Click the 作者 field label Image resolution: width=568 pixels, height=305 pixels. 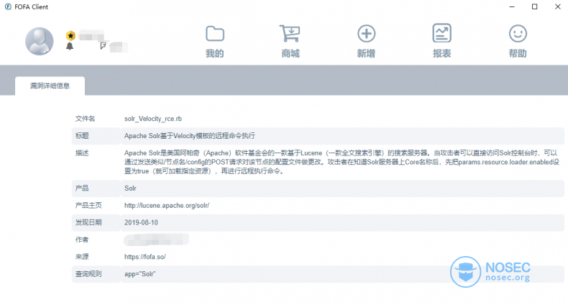pyautogui.click(x=82, y=240)
